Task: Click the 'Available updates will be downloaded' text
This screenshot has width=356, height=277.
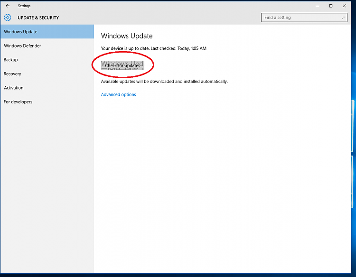Action: pos(164,82)
